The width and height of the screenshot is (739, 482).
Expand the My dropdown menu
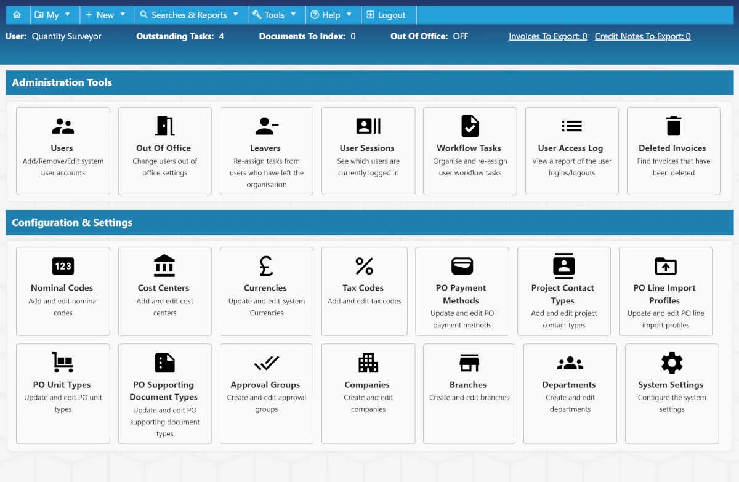point(52,15)
